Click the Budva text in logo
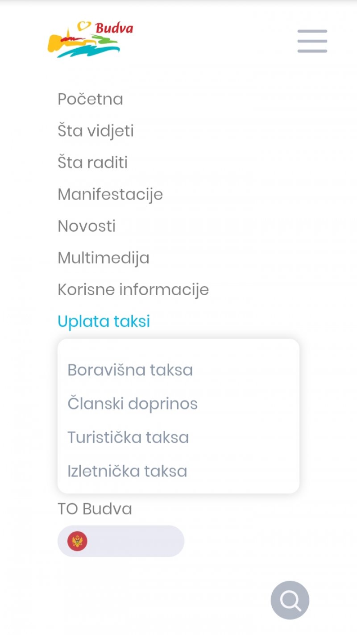357x635 pixels. 114,29
